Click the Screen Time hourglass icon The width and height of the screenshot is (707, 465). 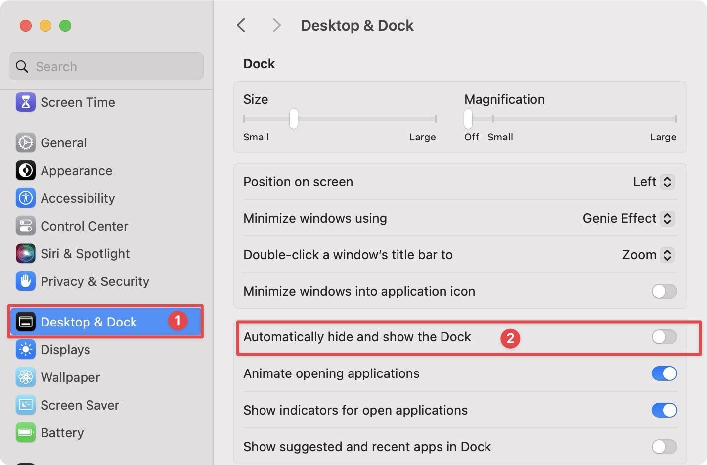click(25, 102)
